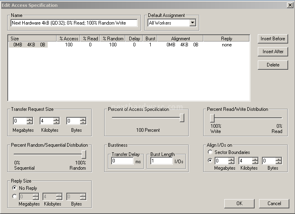Decrease Transfer Request Size Bytes with down arrow
This screenshot has height=214, width=295.
pyautogui.click(x=83, y=123)
